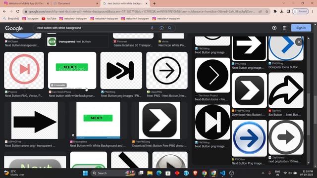Viewport: 317px width, 178px height.
Task: Open File Explorer from the taskbar
Action: click(150, 173)
